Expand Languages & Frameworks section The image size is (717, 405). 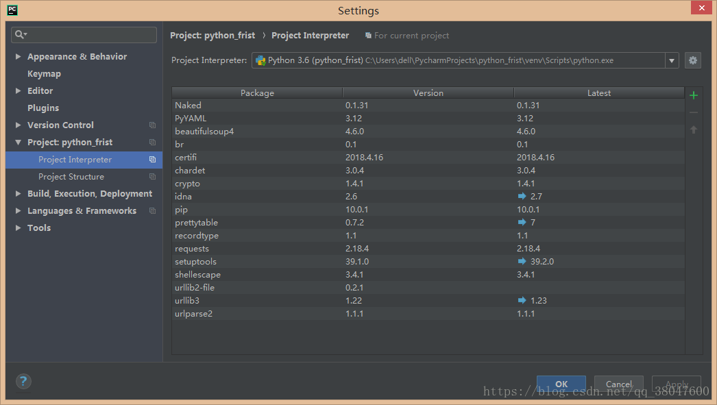point(19,211)
